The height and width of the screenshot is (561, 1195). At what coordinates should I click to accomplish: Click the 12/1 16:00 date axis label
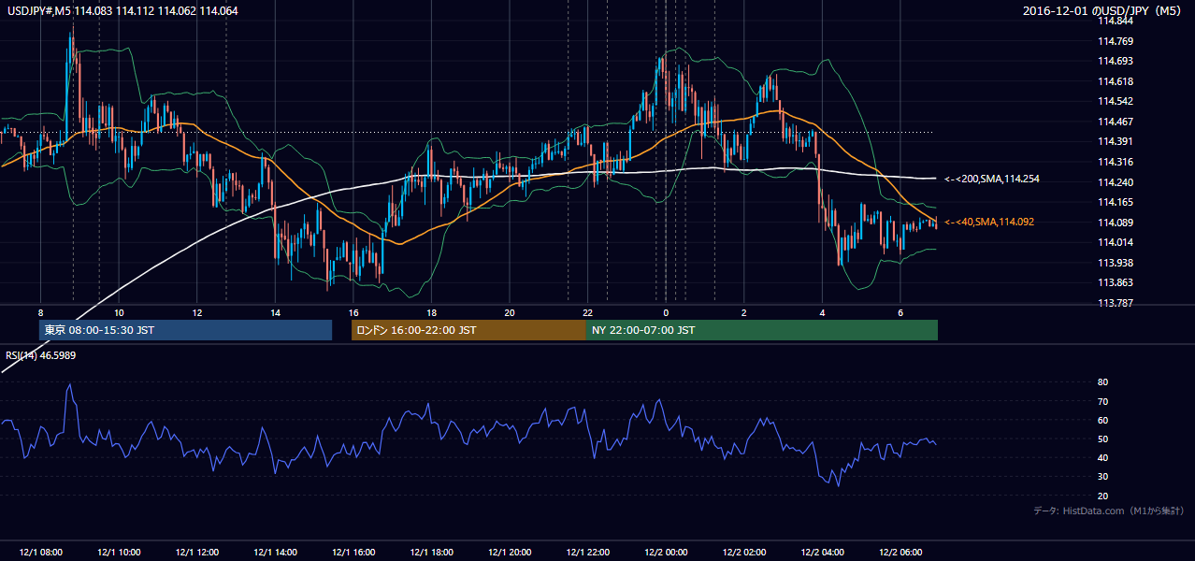353,552
